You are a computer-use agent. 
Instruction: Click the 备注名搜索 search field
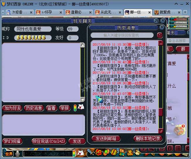point(178,41)
